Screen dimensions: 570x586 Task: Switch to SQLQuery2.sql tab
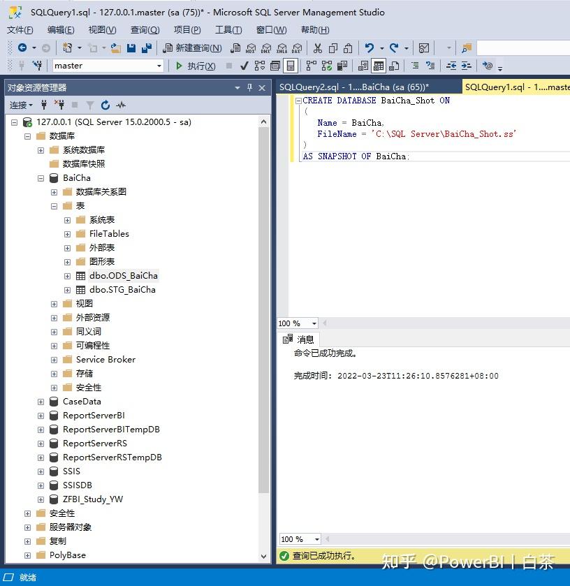(x=354, y=87)
